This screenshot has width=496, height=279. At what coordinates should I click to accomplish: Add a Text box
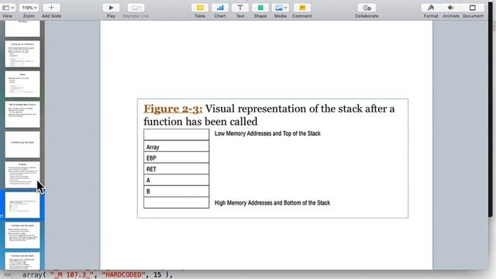[240, 8]
